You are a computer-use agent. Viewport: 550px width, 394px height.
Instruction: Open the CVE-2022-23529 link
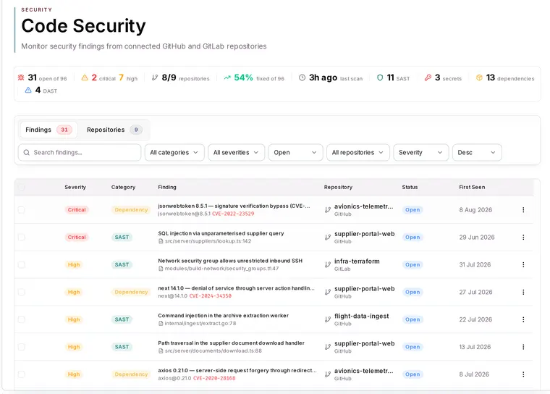coord(233,214)
